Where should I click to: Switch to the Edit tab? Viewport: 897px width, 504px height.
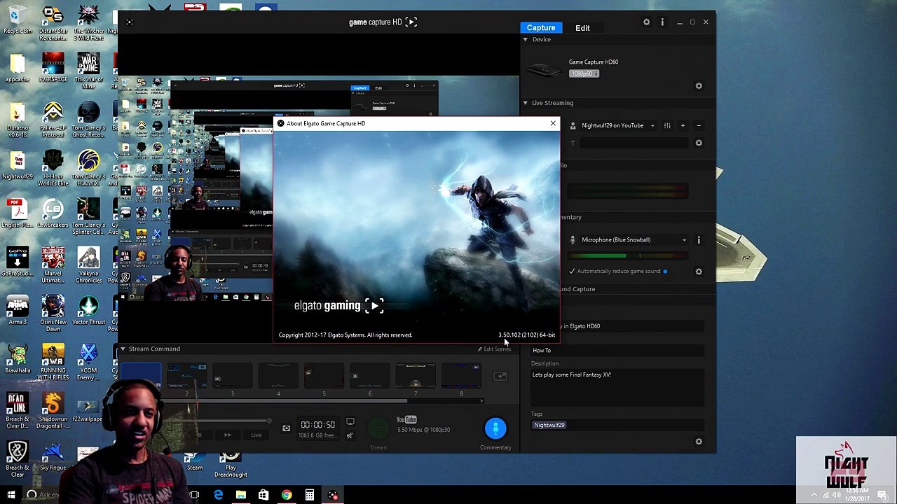click(582, 28)
